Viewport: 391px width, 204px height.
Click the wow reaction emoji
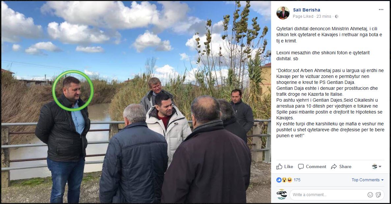coord(284,180)
